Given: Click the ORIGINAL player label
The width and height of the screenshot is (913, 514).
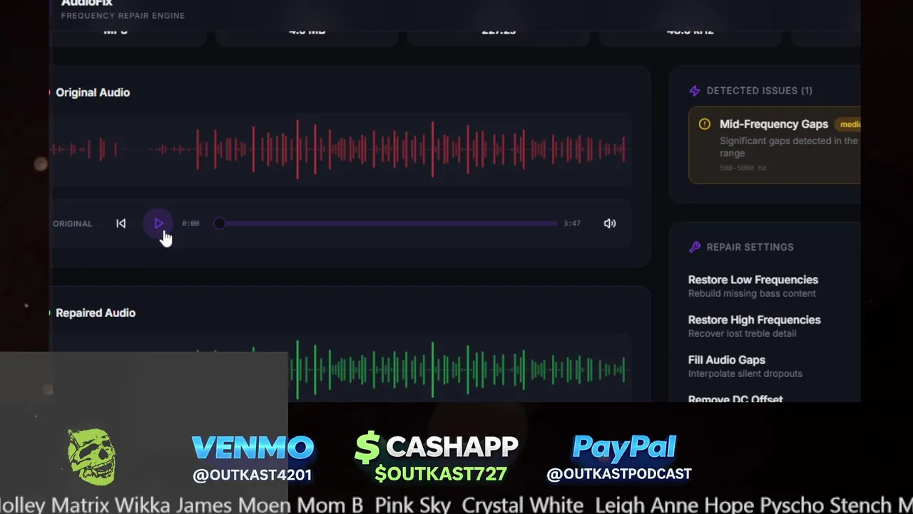Looking at the screenshot, I should click(72, 223).
